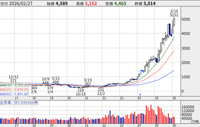Click the 5/22 488 high annotation
Image resolution: width=200 pixels, height=127 pixels.
[56, 80]
